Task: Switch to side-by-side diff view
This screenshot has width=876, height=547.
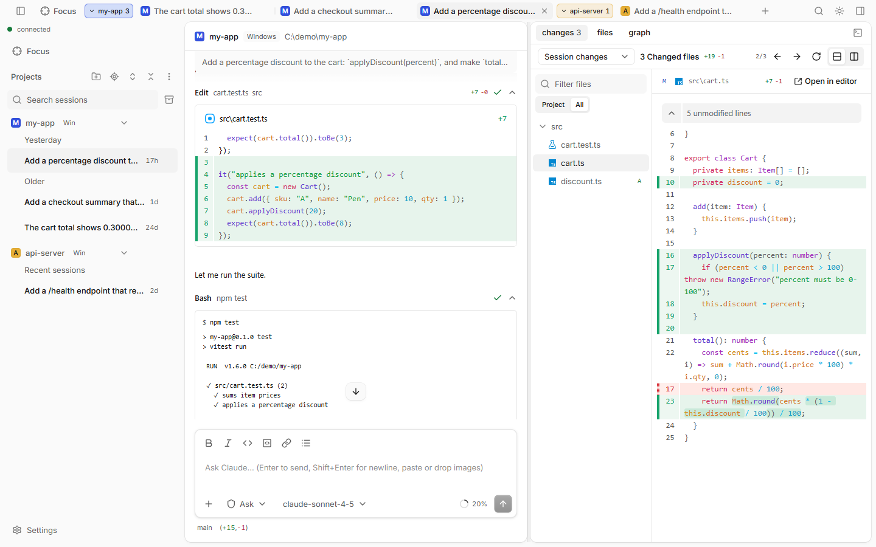Action: click(x=854, y=57)
